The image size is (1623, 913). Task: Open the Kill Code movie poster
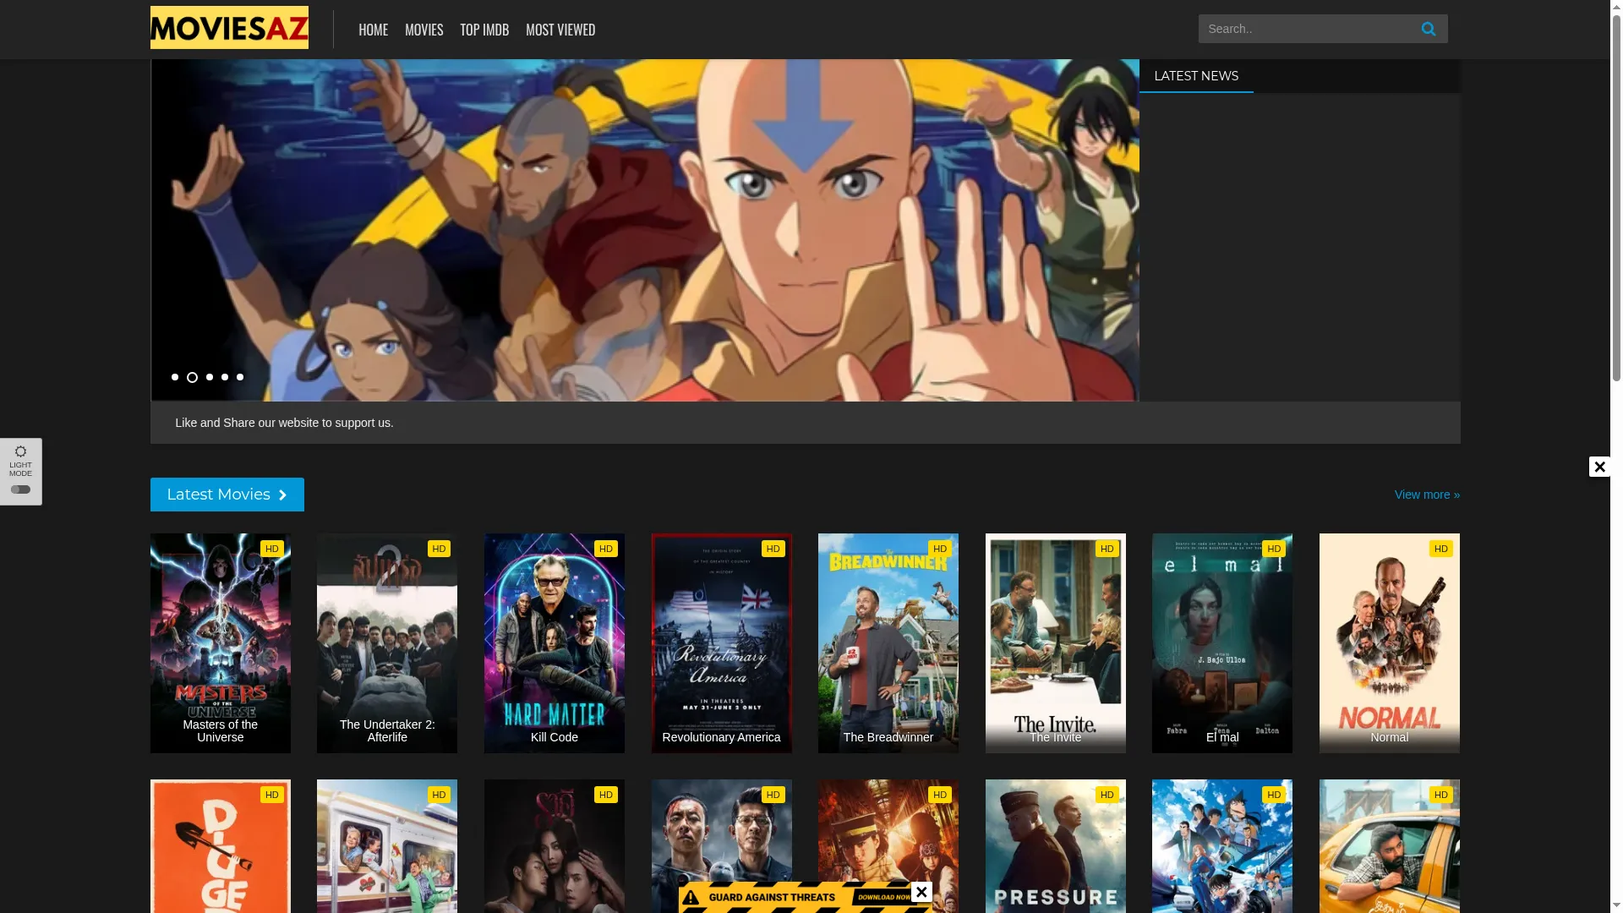555,642
